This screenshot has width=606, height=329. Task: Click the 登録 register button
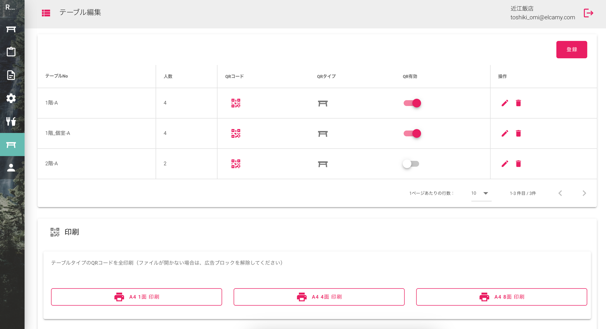click(571, 49)
